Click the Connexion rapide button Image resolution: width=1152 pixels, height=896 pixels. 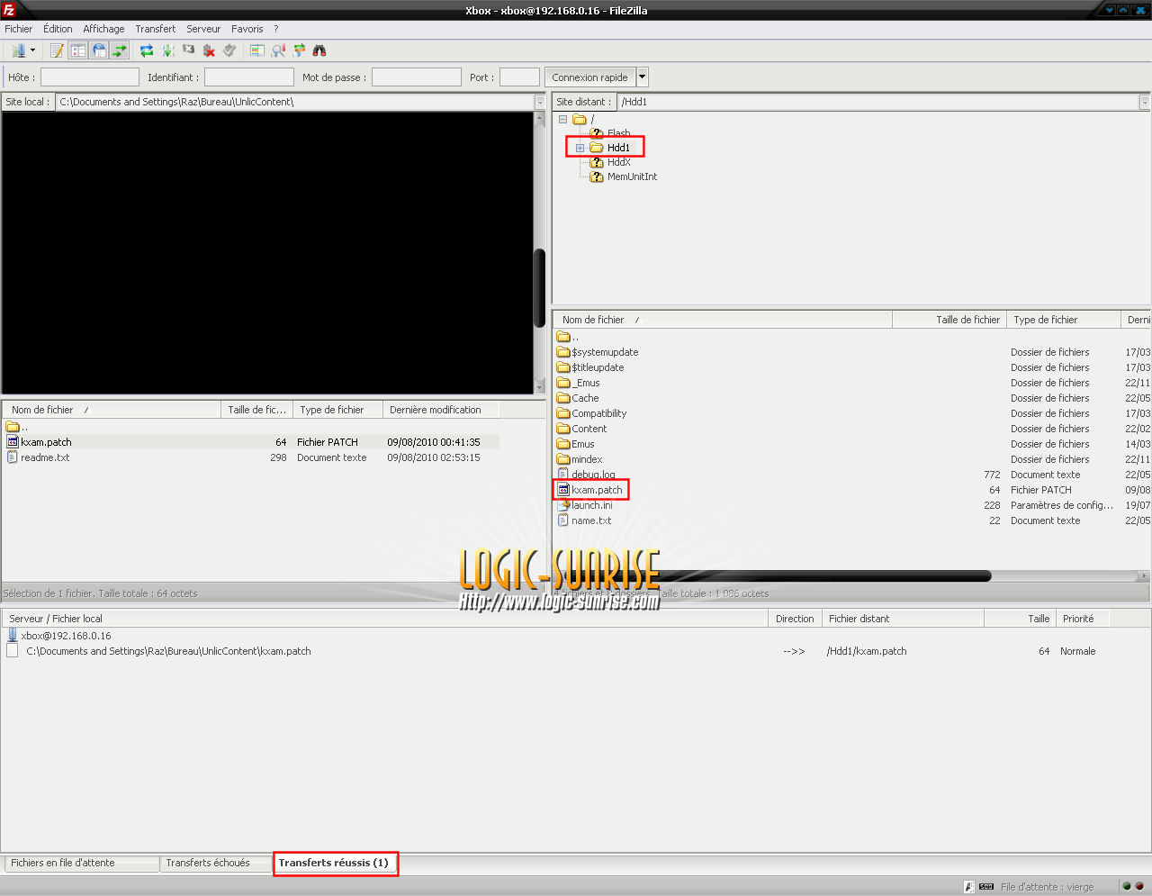point(589,77)
